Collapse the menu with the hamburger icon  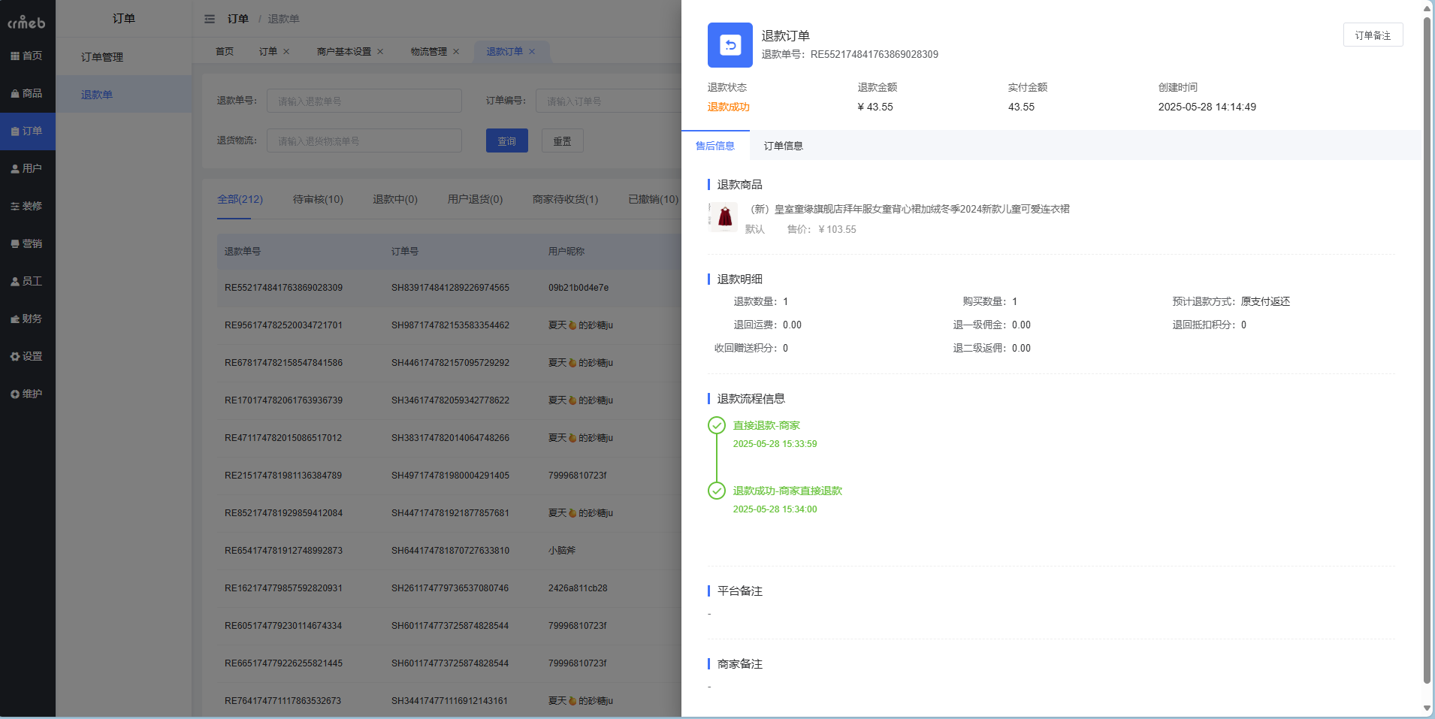210,19
